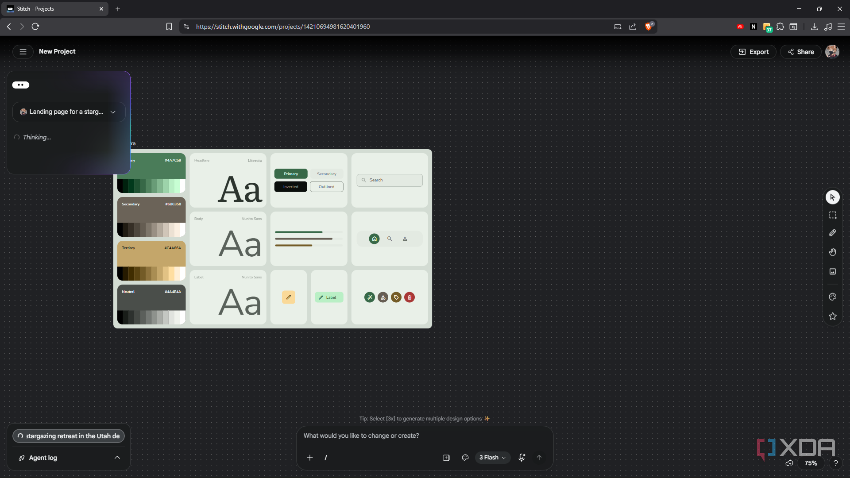
Task: Click the Secondary #6B6358 color swatch
Action: pos(151,217)
